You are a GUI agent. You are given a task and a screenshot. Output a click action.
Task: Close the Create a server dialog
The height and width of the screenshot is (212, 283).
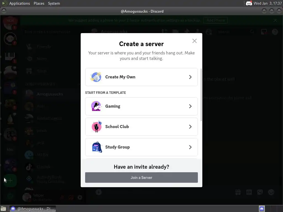[x=194, y=41]
